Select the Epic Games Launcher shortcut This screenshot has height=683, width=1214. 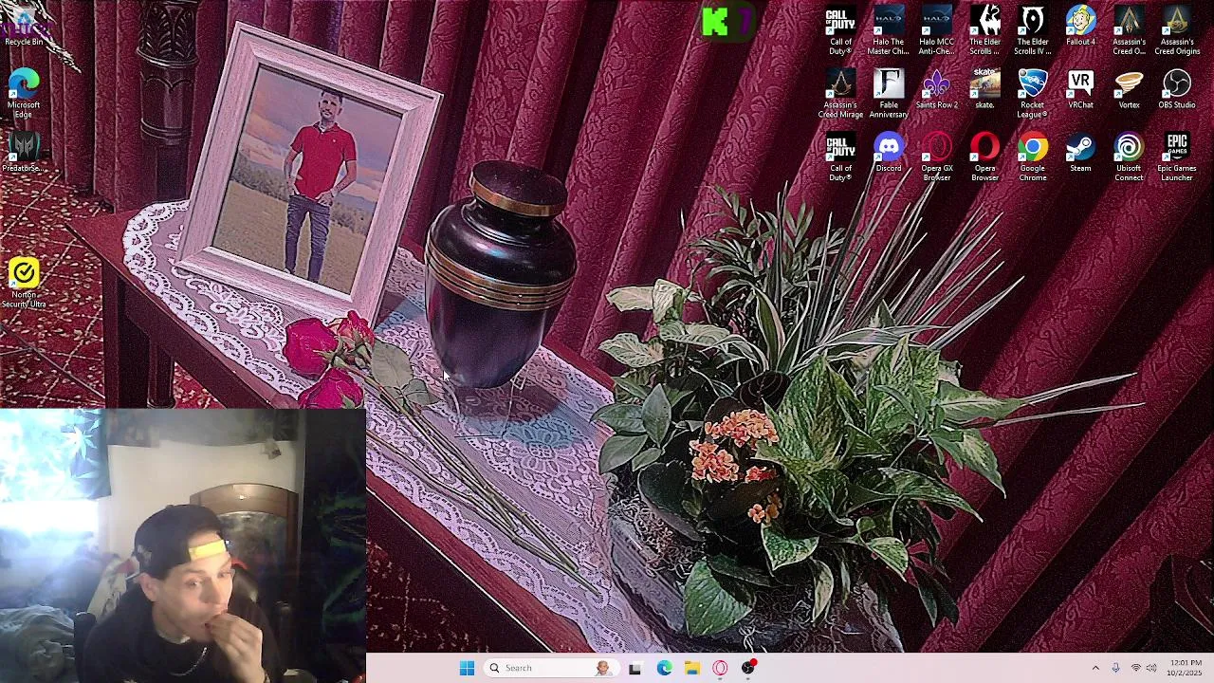1177,157
